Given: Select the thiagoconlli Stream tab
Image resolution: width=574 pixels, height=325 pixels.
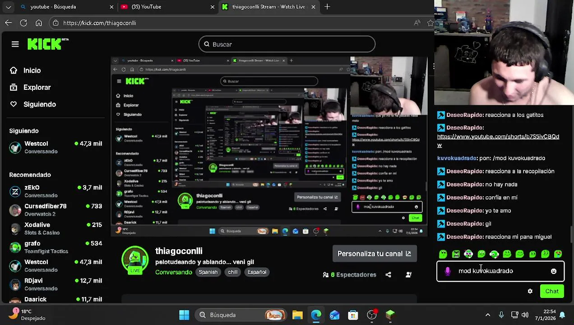Looking at the screenshot, I should click(x=268, y=7).
